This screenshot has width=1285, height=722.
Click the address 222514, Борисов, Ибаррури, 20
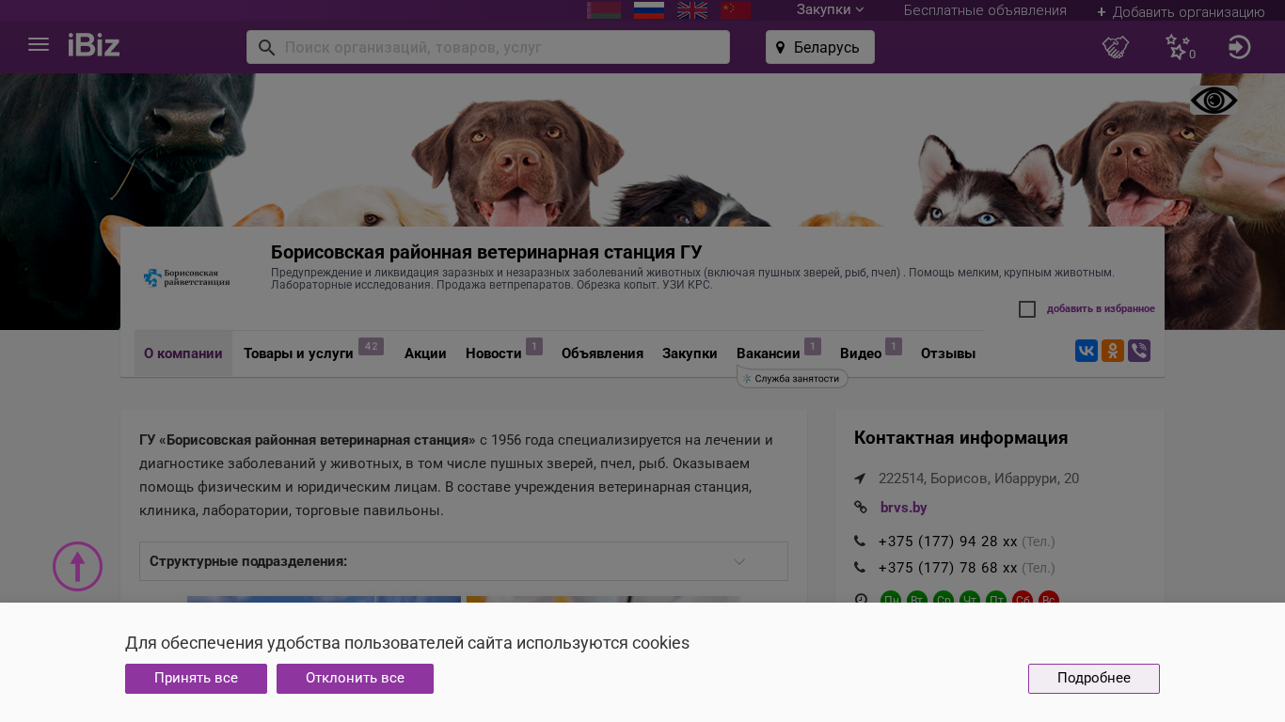[x=978, y=479]
